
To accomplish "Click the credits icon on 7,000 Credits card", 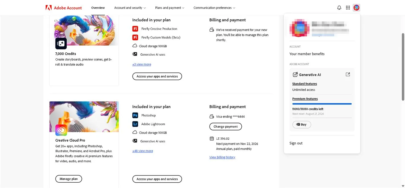I will click(61, 44).
